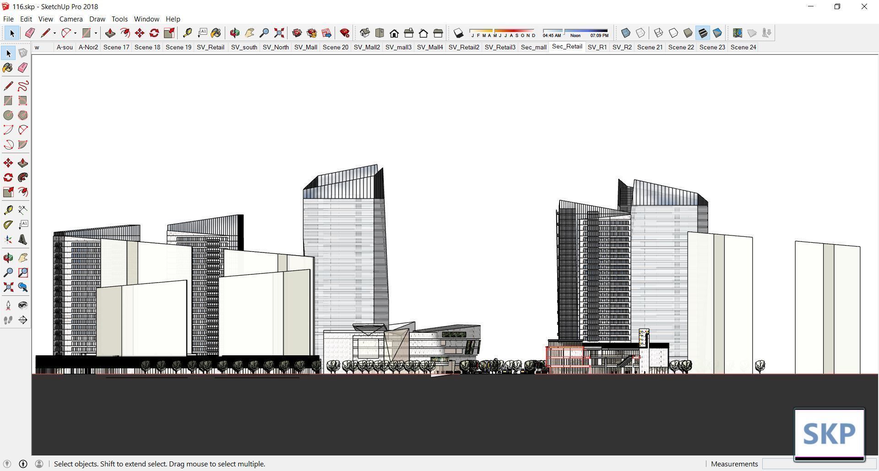Click the geo-location status bar icon
The width and height of the screenshot is (879, 471).
(7, 464)
